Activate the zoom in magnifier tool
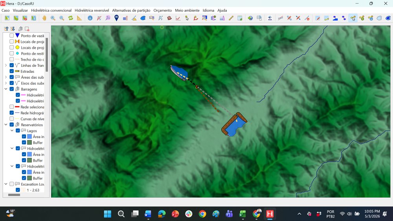This screenshot has width=393, height=221. [x=53, y=18]
